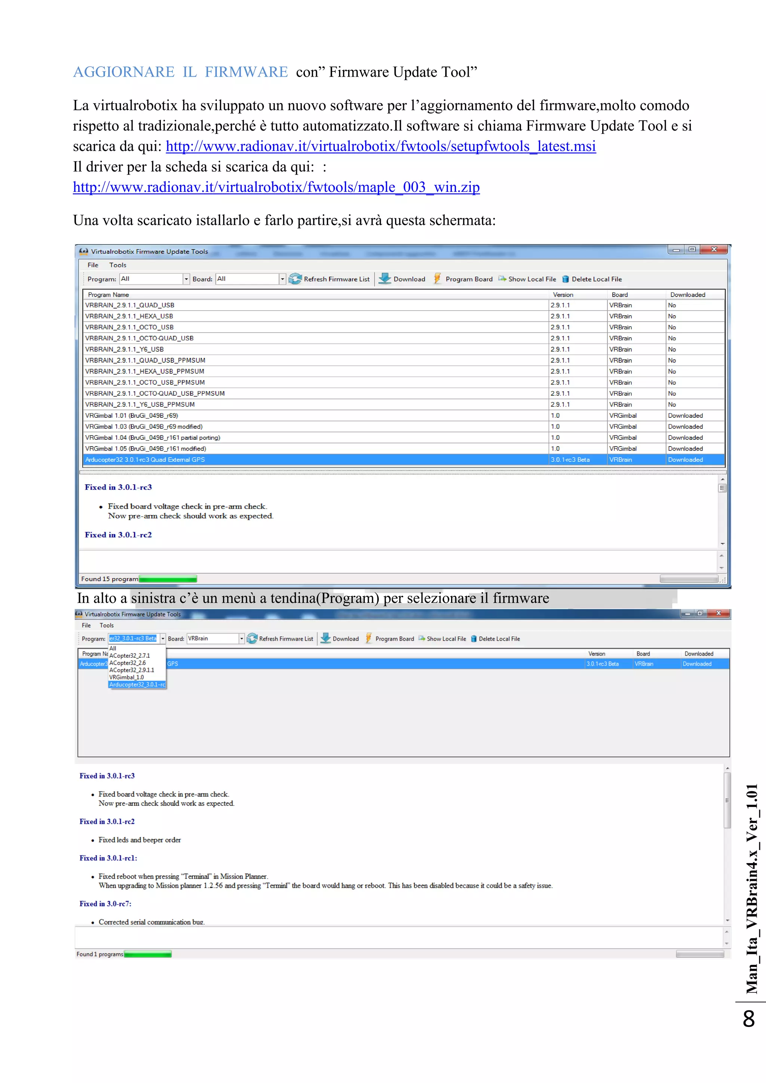Image resolution: width=766 pixels, height=1083 pixels.
Task: Click green progress bar in bottom window status bar
Action: click(148, 954)
